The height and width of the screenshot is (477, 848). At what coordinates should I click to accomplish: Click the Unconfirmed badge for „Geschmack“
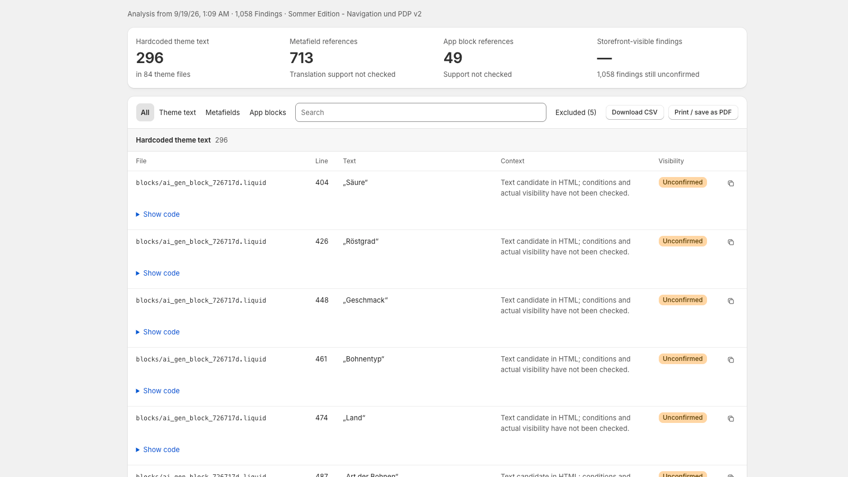pyautogui.click(x=683, y=300)
